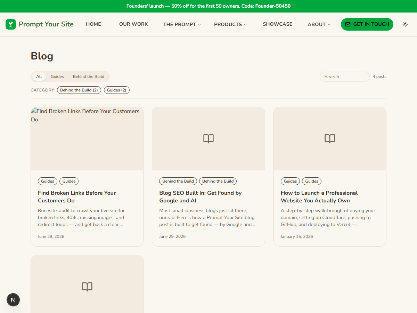
Task: Open Blog SEO Built In post title
Action: 201,197
